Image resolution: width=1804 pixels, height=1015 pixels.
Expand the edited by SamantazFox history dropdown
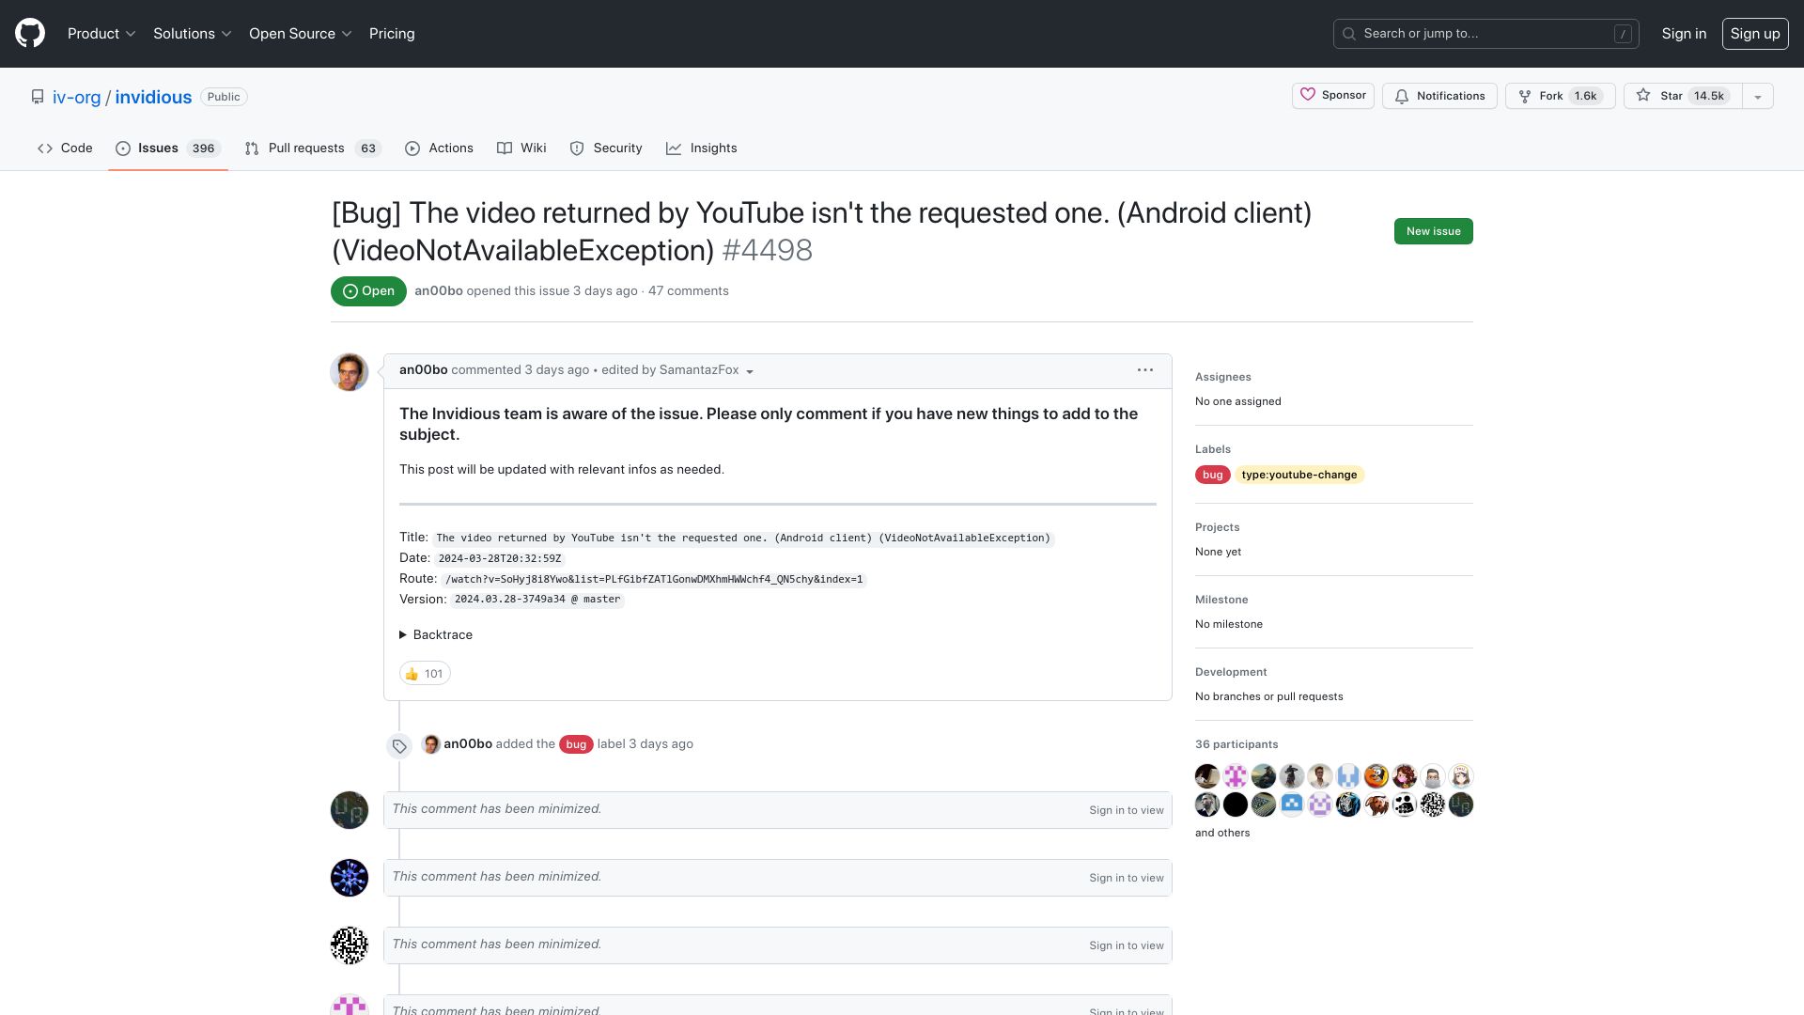[677, 370]
